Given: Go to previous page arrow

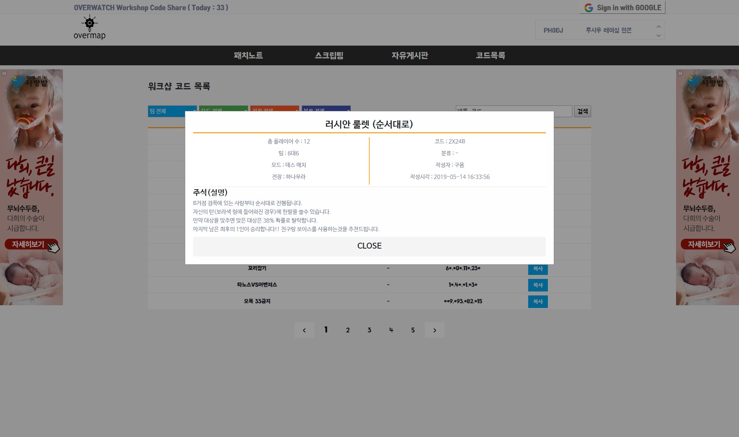Looking at the screenshot, I should (304, 330).
